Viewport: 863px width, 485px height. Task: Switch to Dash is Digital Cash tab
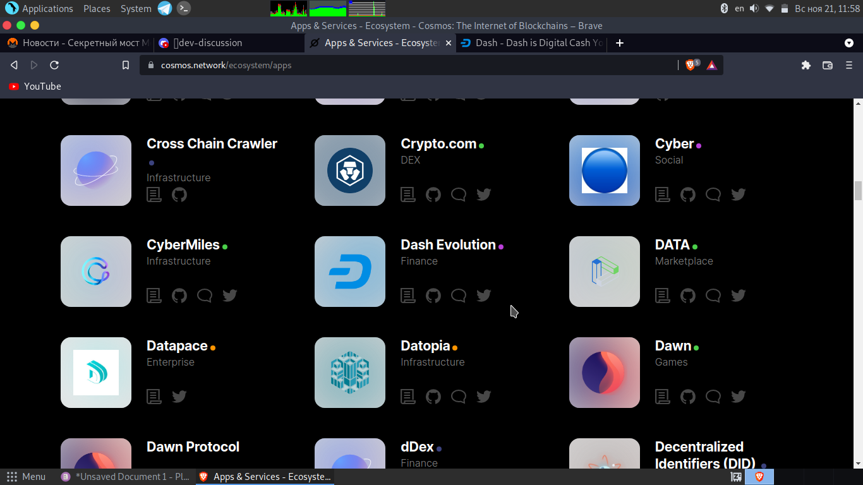tap(531, 43)
